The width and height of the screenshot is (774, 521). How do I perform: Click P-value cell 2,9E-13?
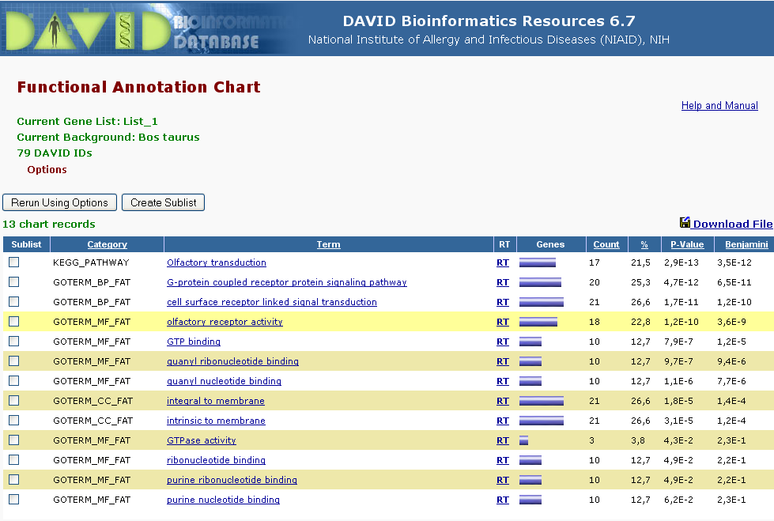(681, 262)
